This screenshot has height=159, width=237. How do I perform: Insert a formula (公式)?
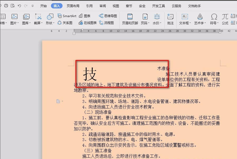(x=225, y=19)
